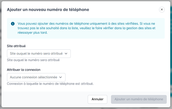Click Ajouter un numéro de téléphone button

coord(139,99)
